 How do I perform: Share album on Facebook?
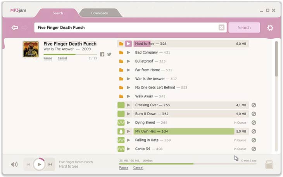click(102, 54)
